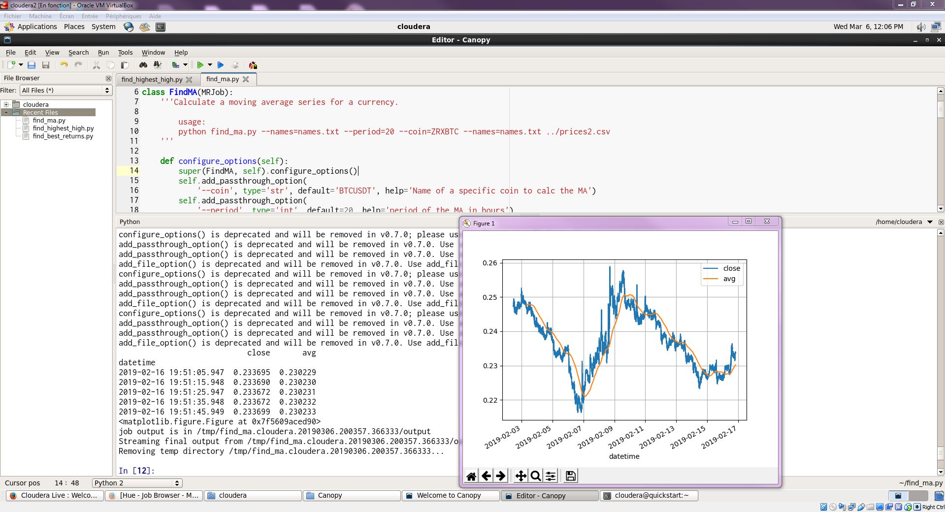Go forward to next plot view

(501, 476)
